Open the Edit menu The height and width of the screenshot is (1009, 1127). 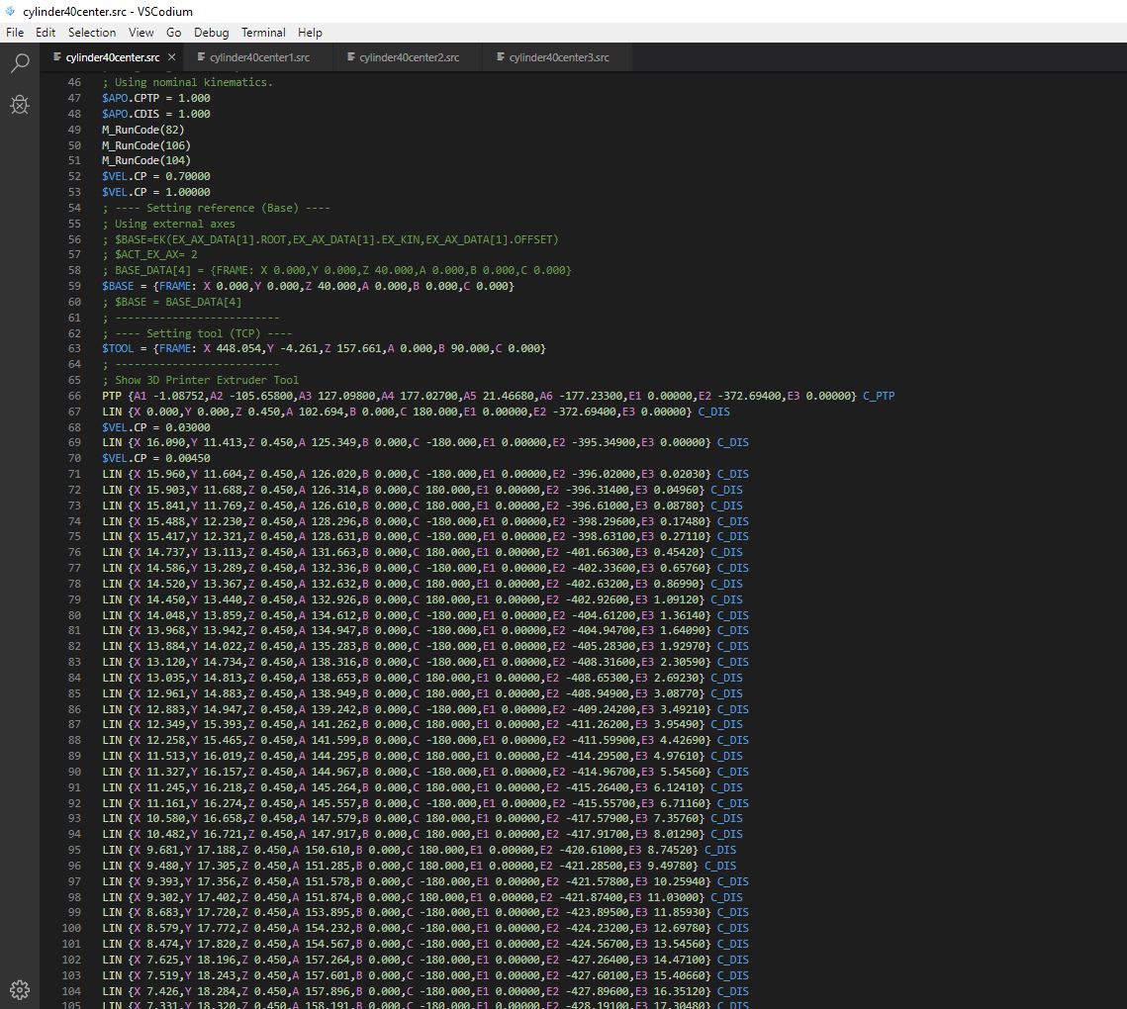point(46,33)
